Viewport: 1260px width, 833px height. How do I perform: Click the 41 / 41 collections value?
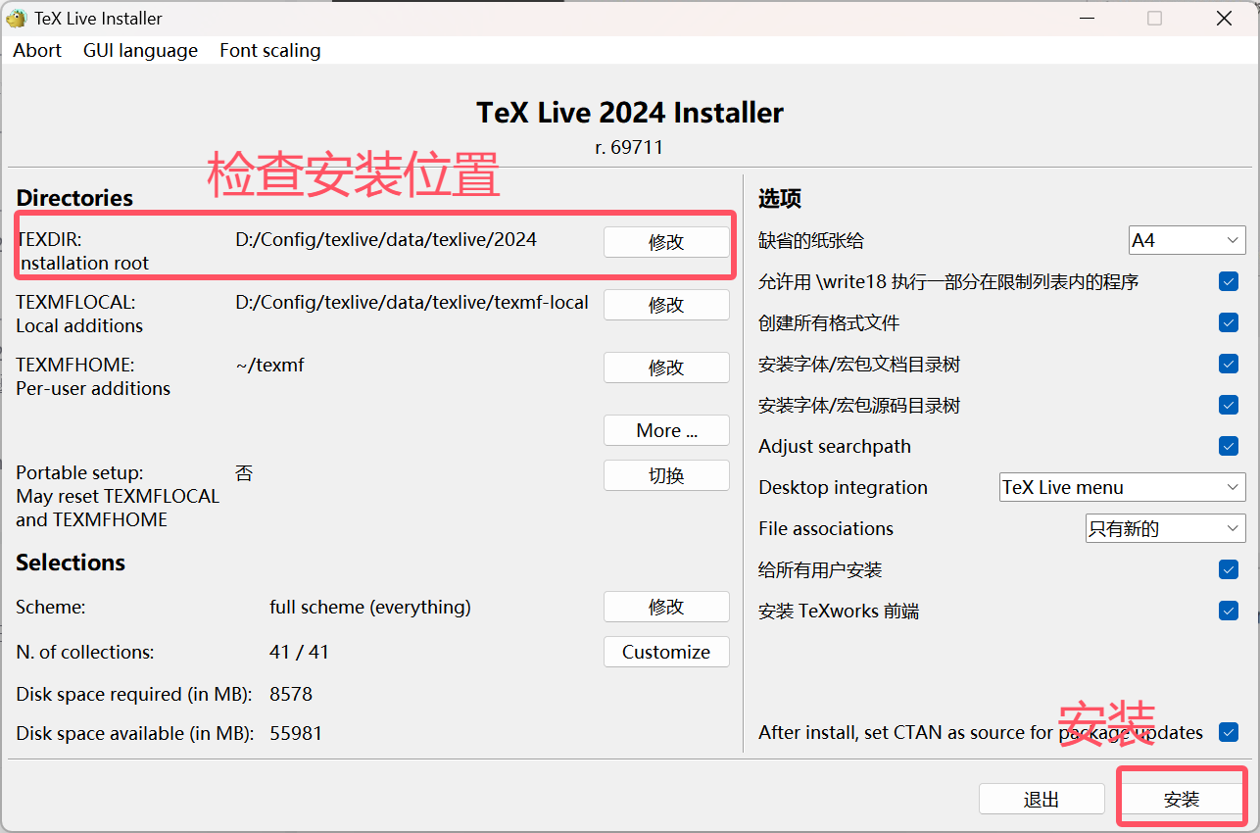coord(299,652)
